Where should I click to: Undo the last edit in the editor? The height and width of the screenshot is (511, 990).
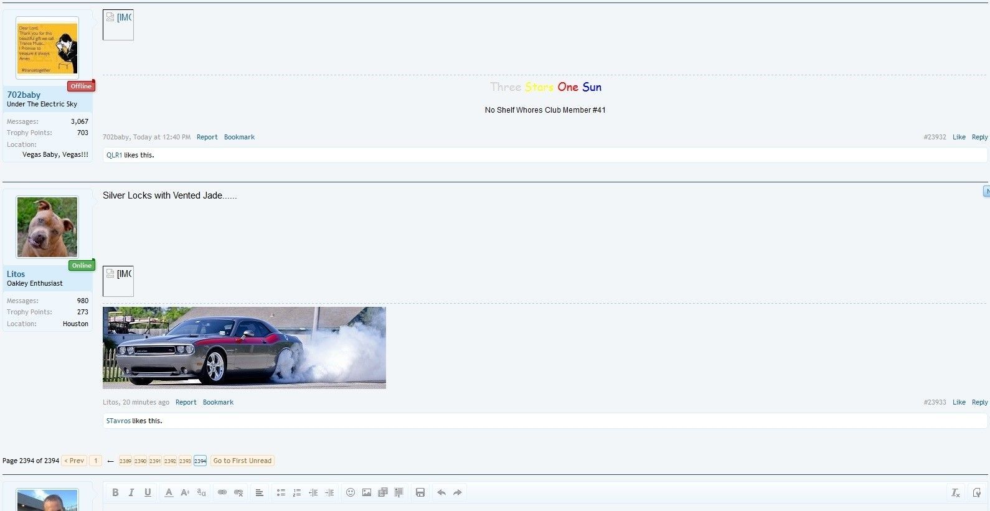(x=441, y=492)
